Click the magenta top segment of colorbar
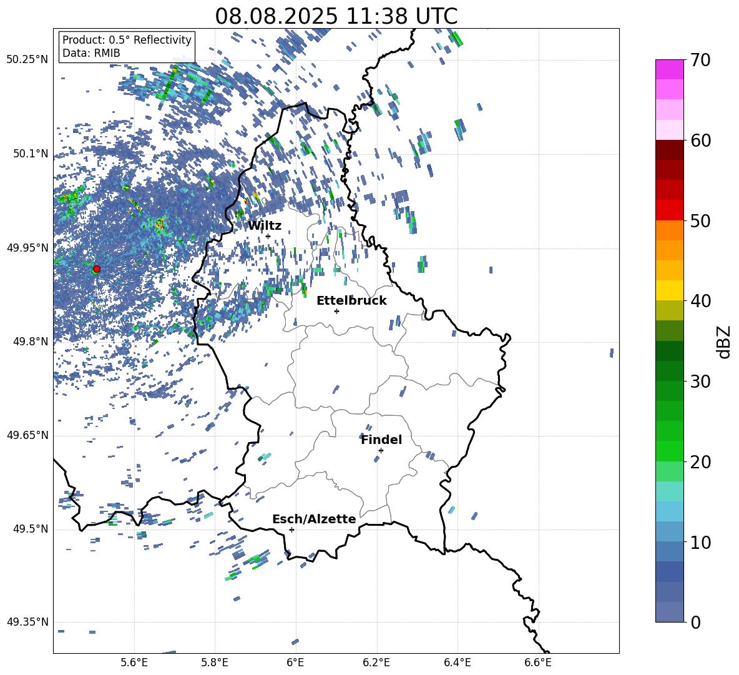This screenshot has height=675, width=739. 669,70
